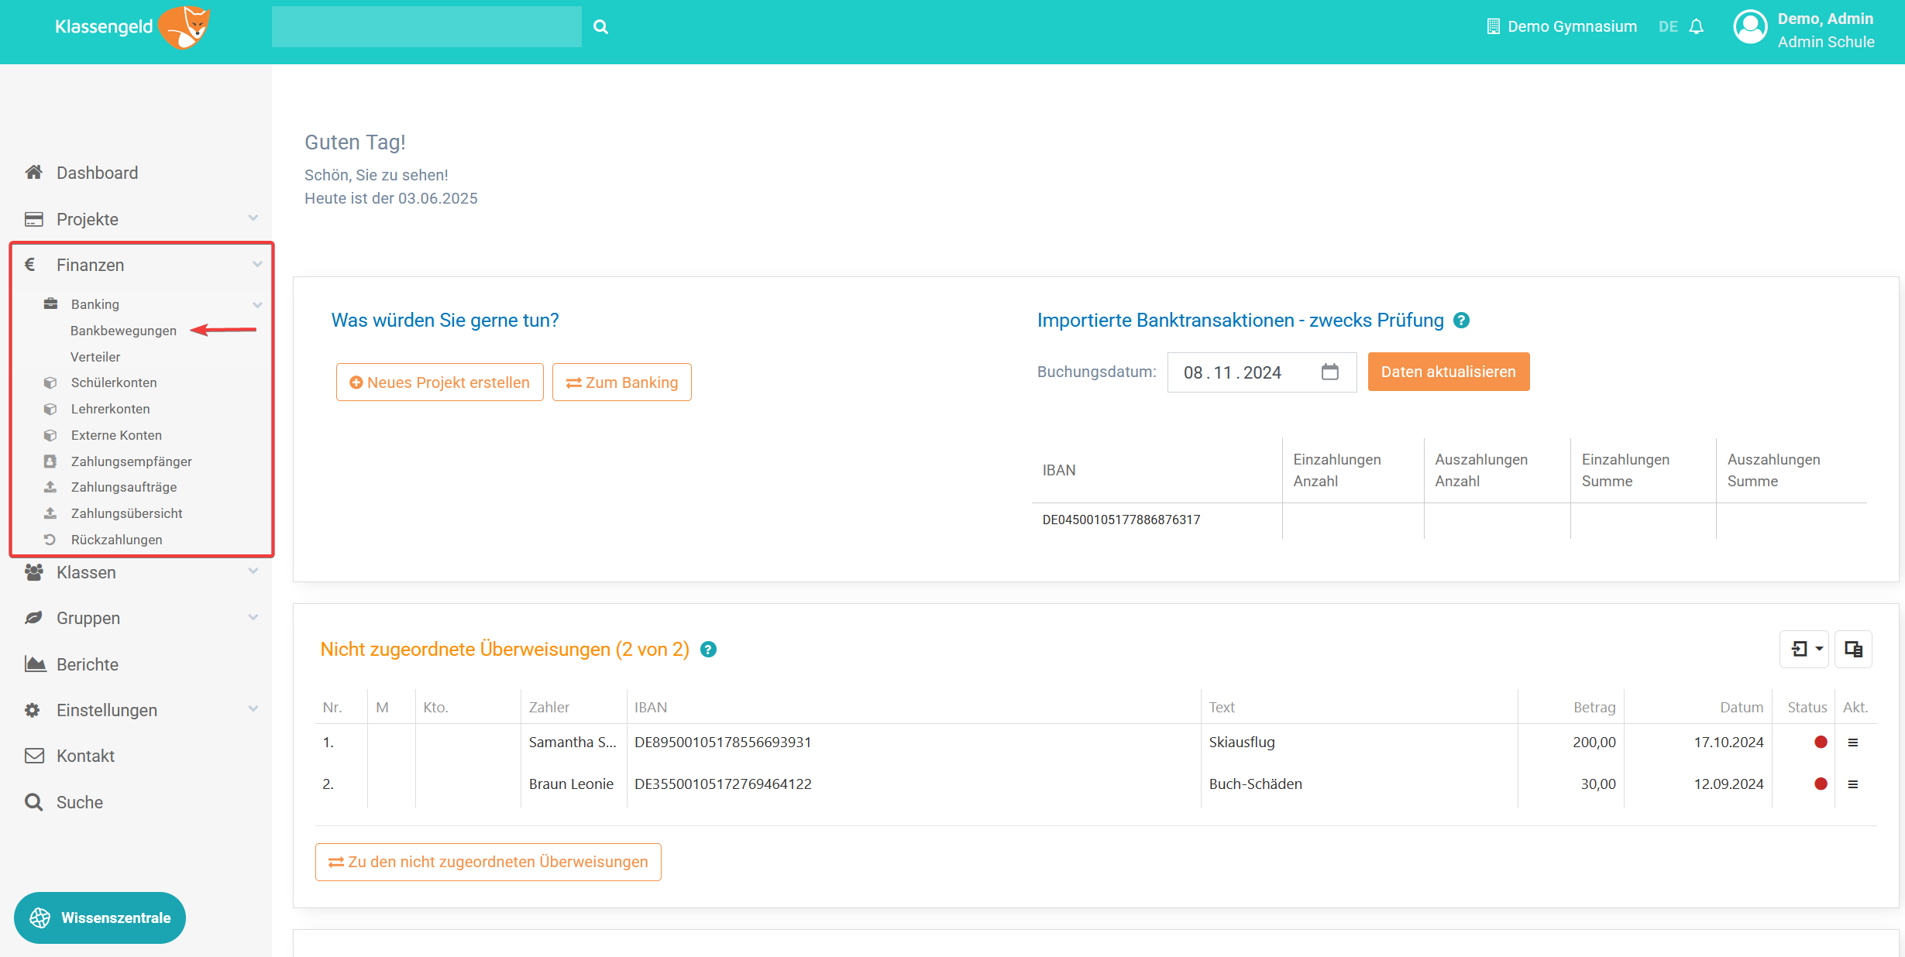The width and height of the screenshot is (1905, 957).
Task: Open Verteiler in sidebar
Action: click(x=95, y=357)
